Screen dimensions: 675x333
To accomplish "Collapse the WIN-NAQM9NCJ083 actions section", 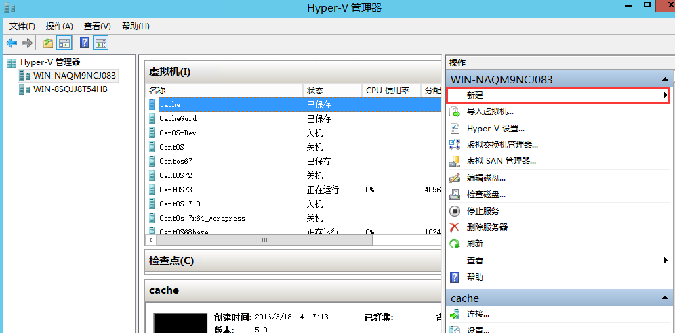I will [665, 79].
